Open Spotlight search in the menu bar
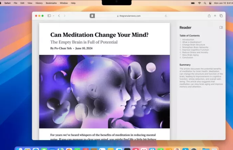The image size is (233, 150). pos(205,3)
